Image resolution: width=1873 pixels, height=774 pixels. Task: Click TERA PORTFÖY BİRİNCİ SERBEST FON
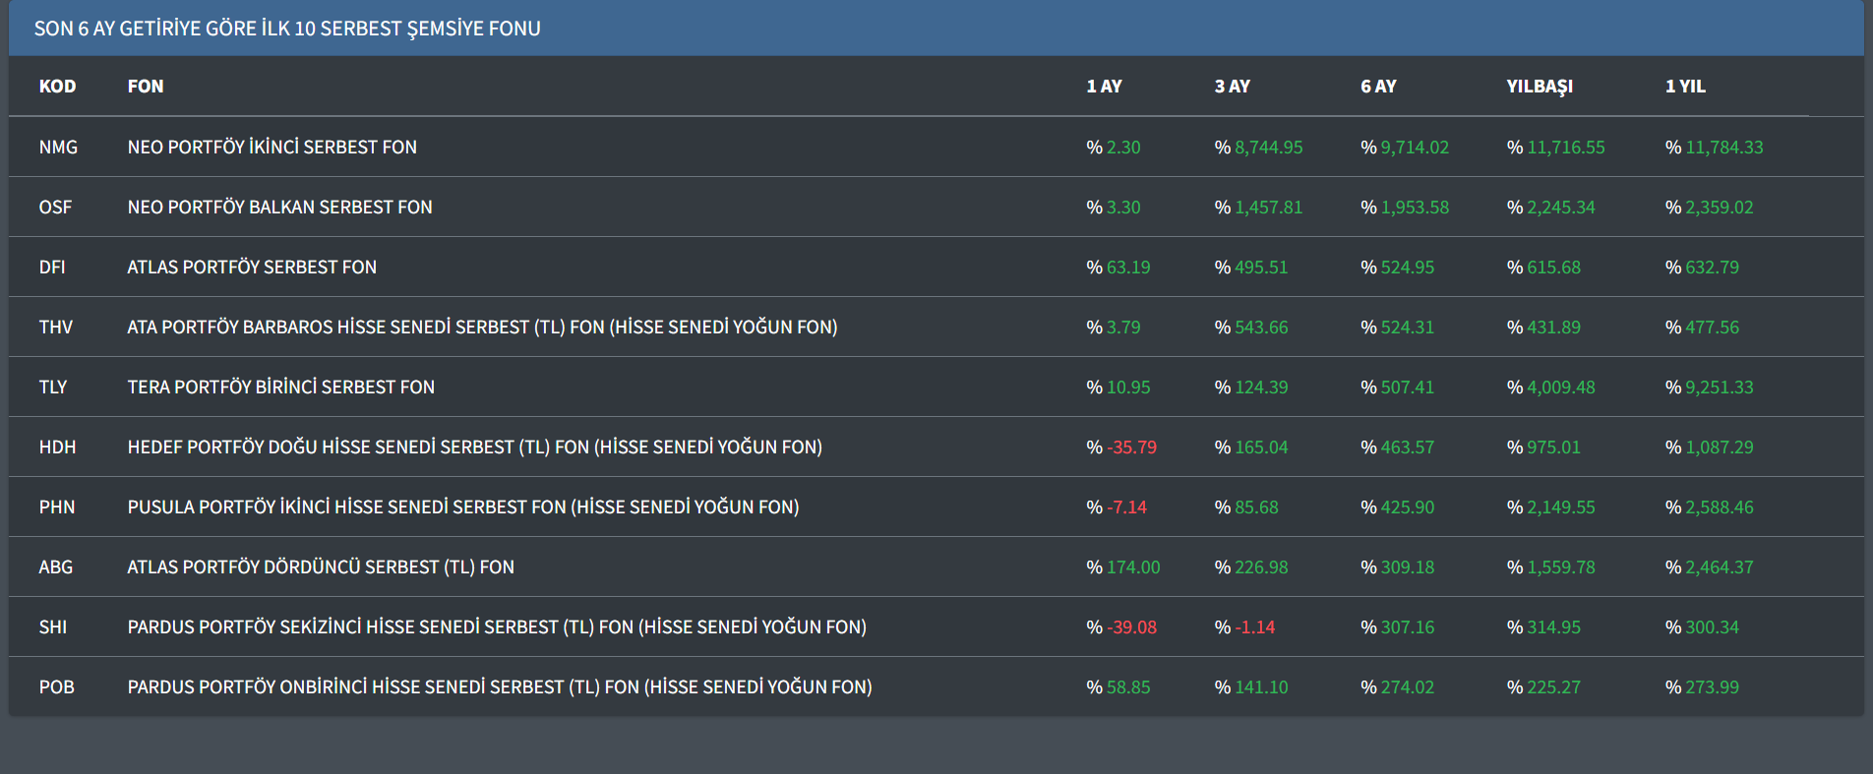tap(280, 387)
